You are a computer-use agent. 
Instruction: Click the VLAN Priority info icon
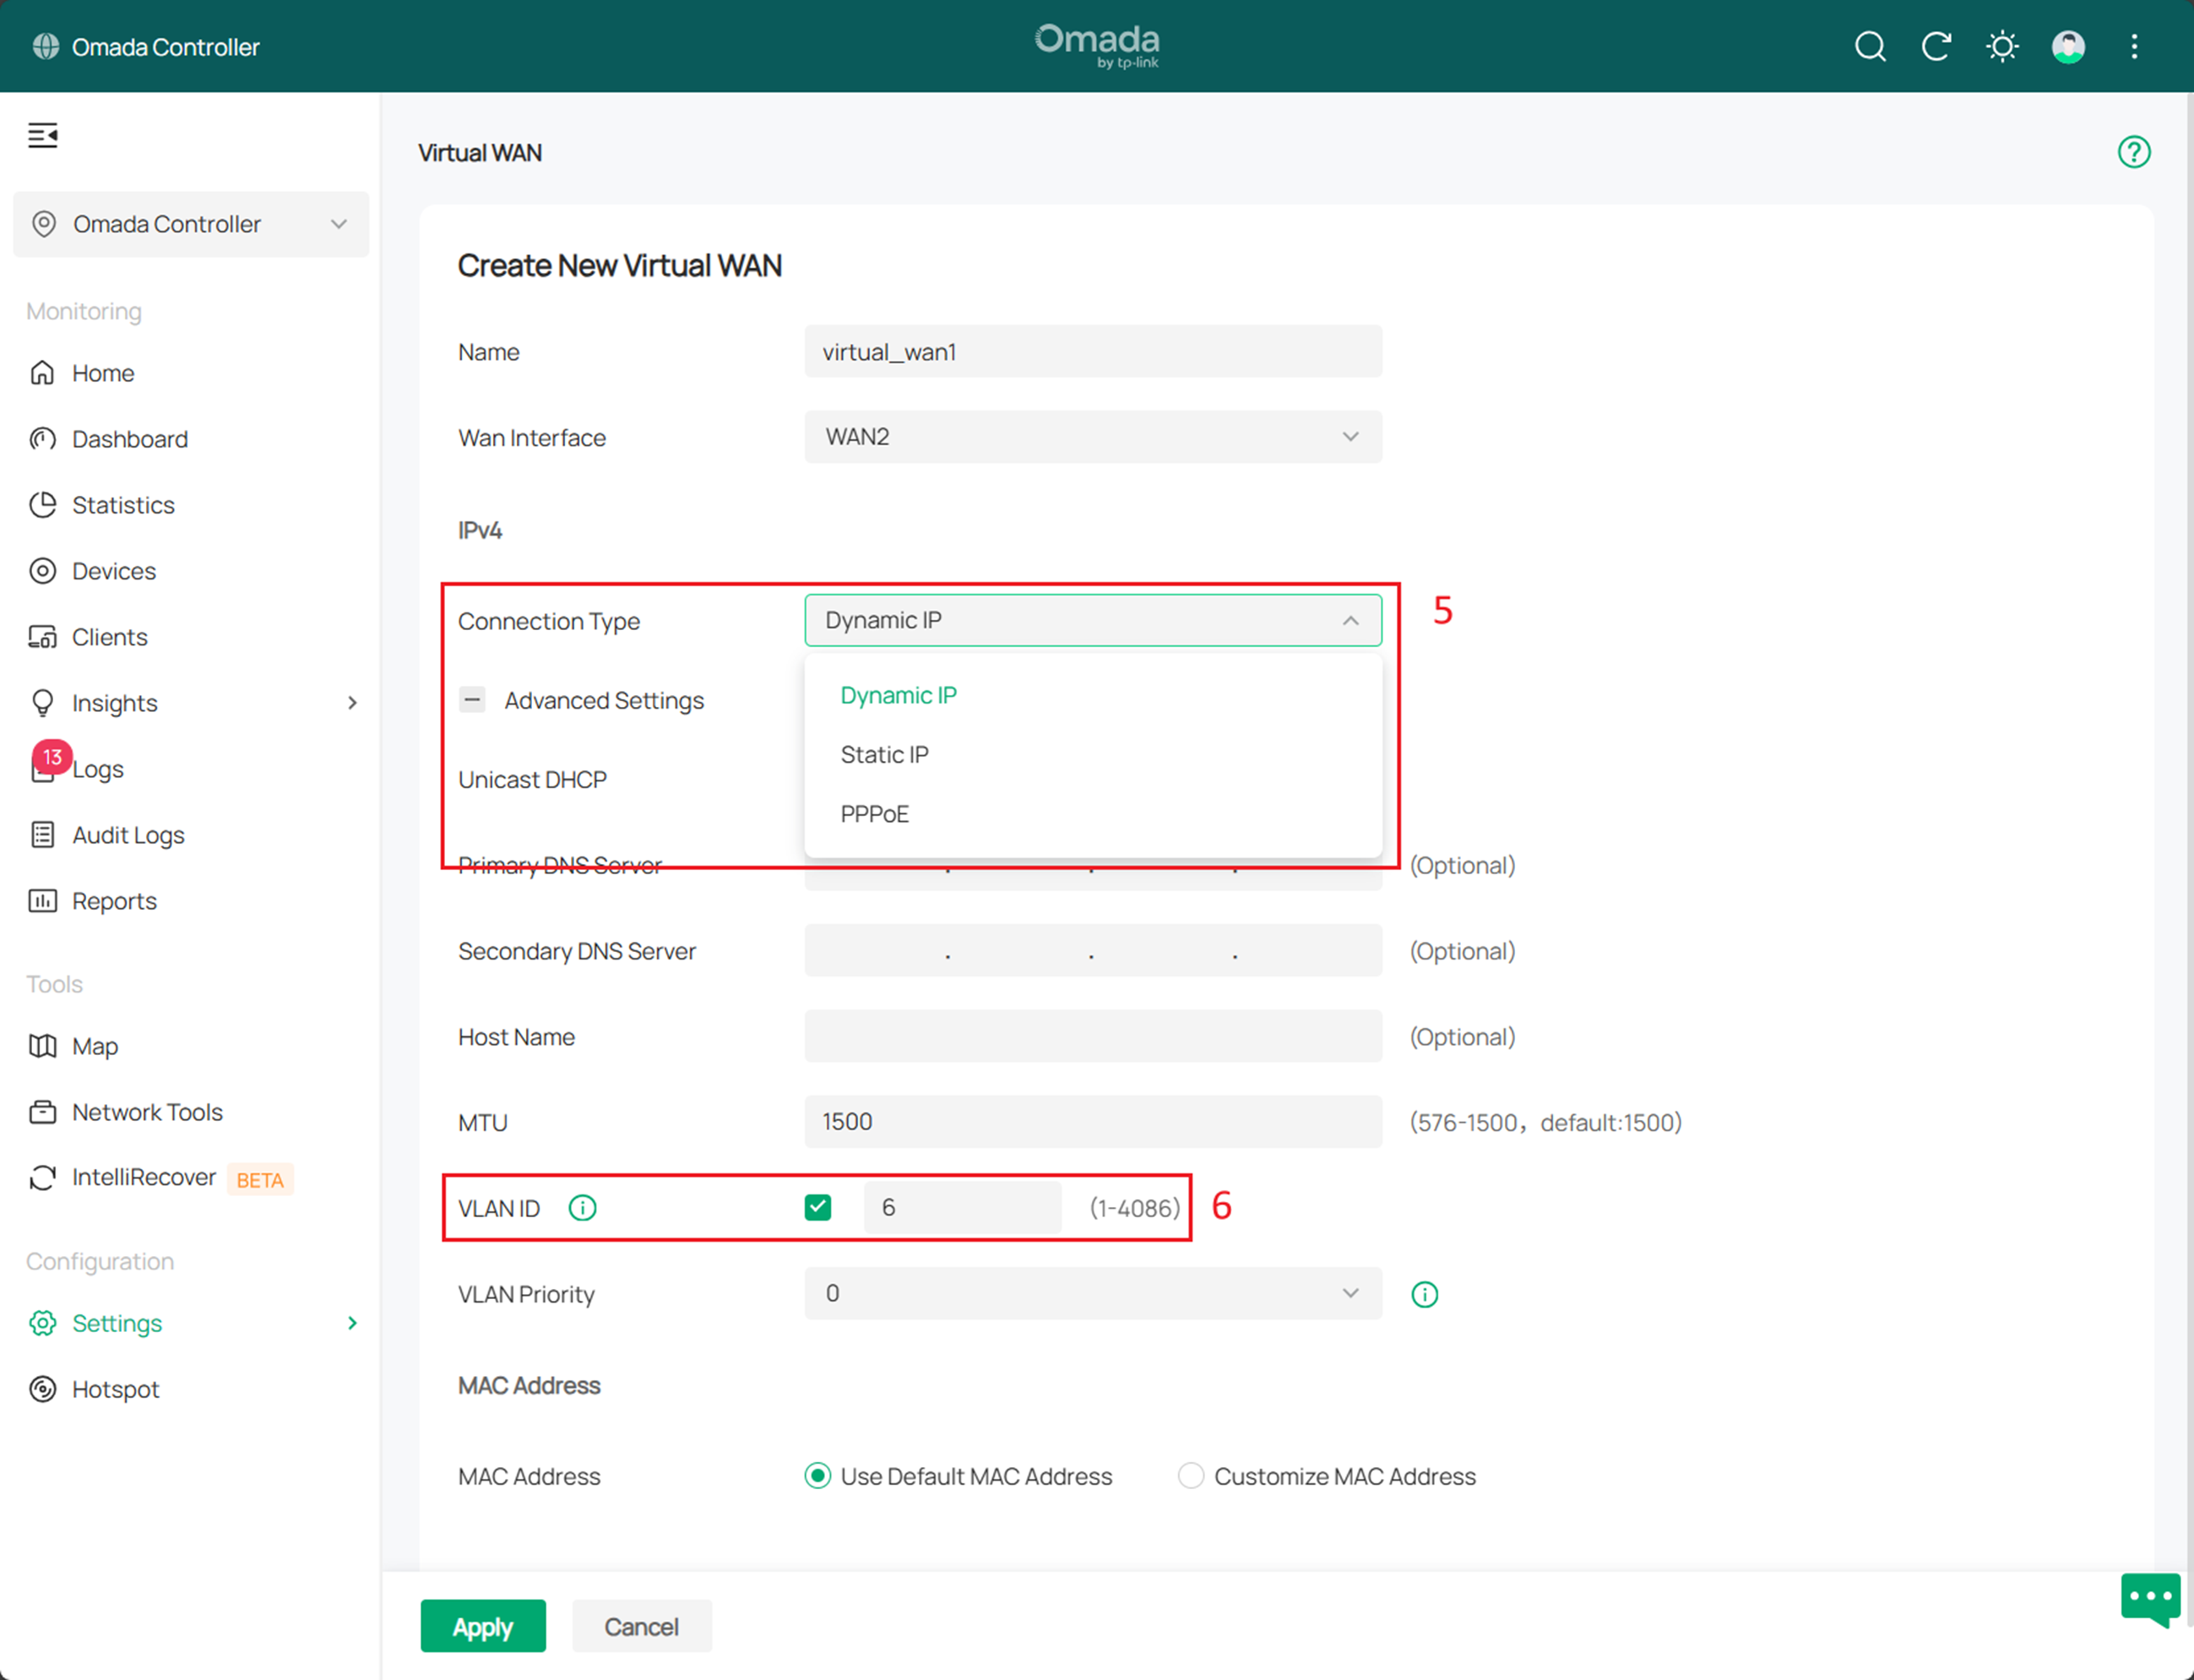tap(1425, 1294)
